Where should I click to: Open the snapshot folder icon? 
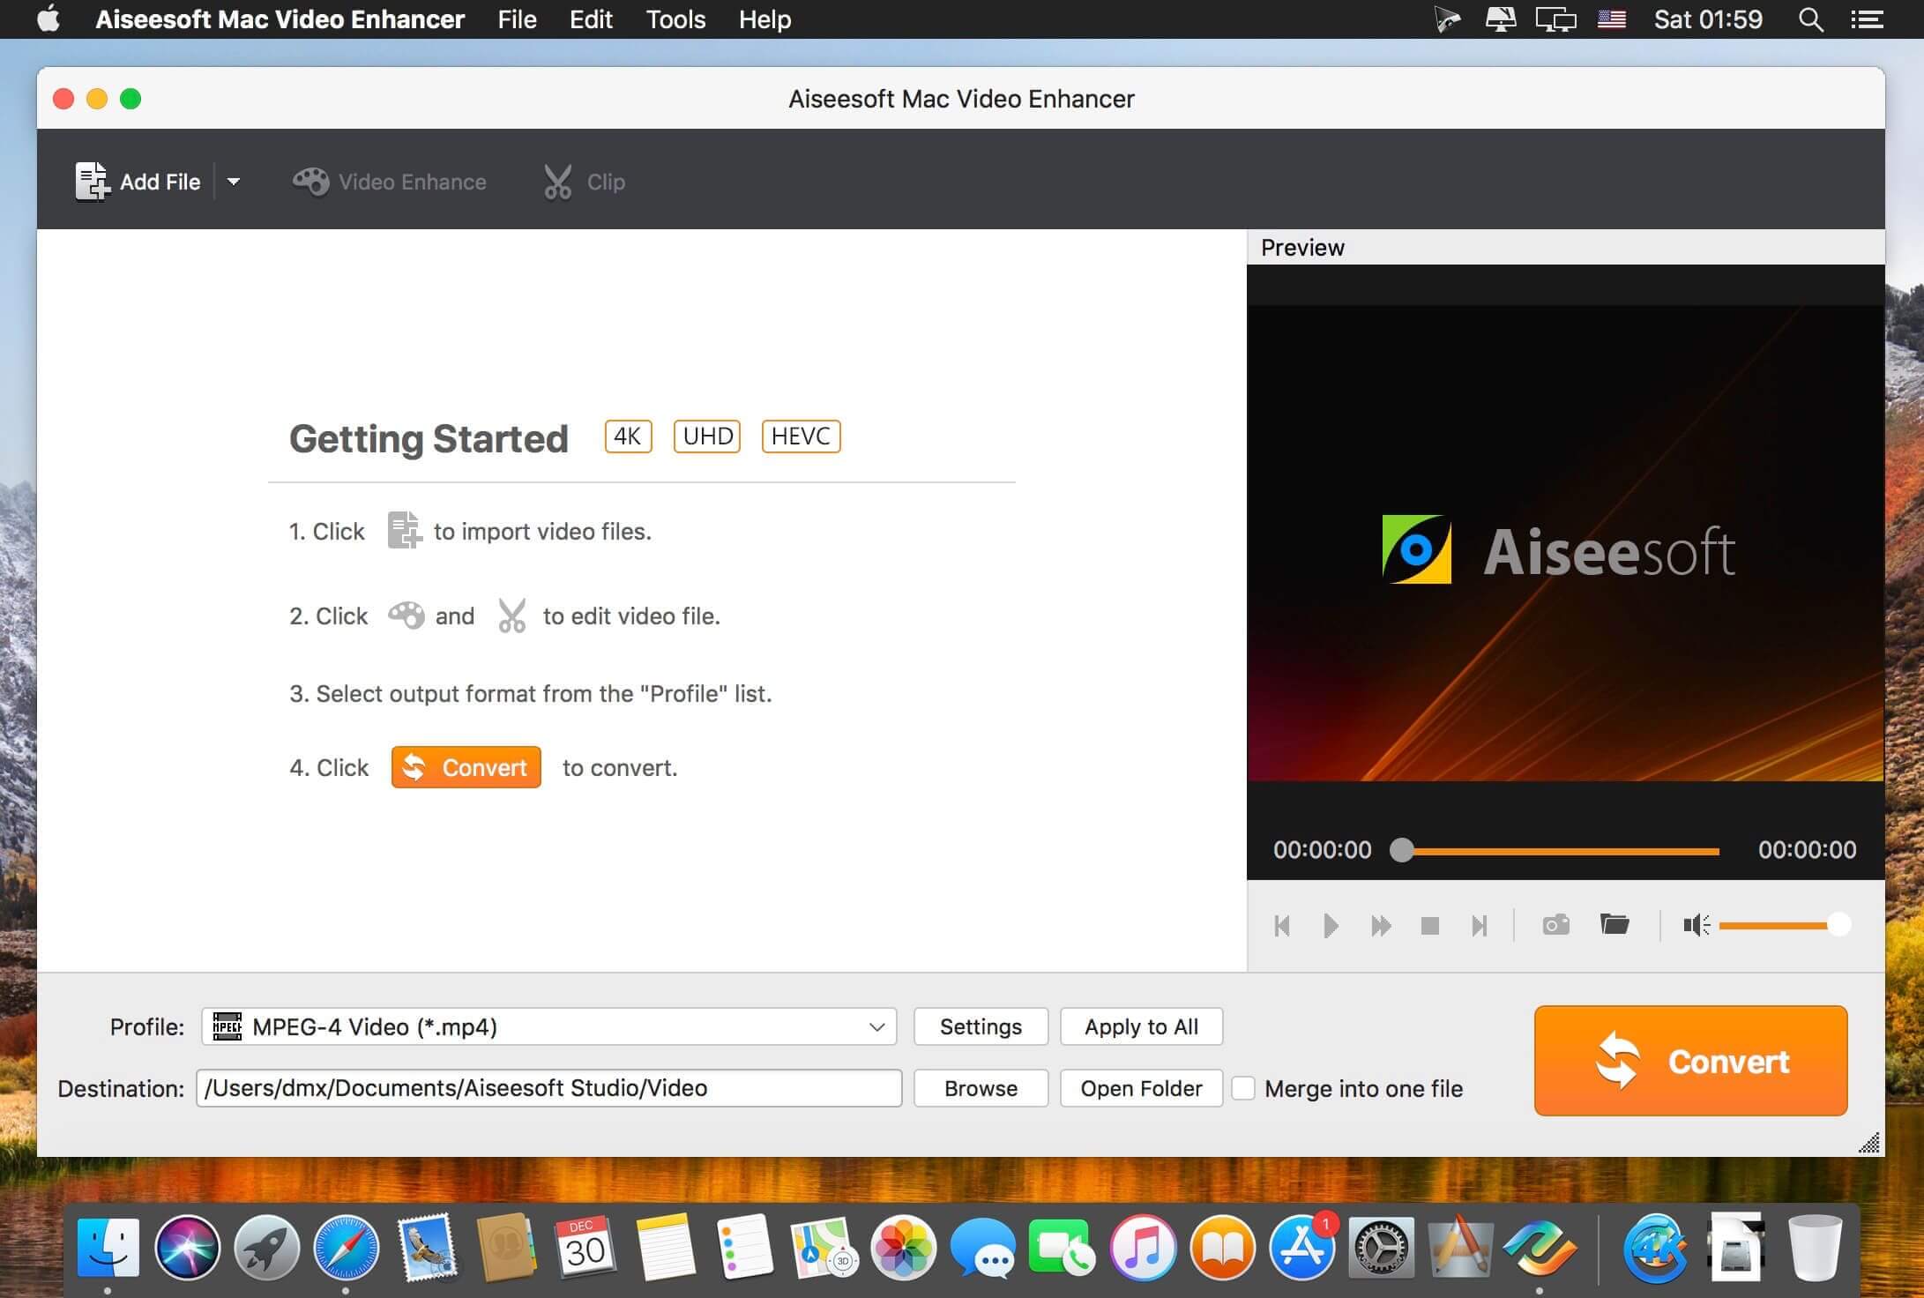pos(1615,923)
